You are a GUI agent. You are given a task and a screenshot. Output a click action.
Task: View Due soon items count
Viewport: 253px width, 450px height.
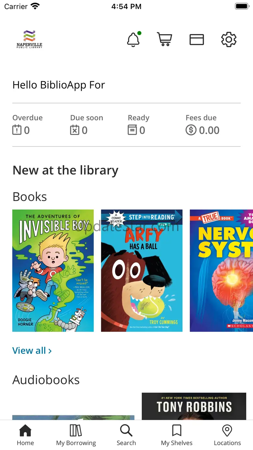(x=87, y=125)
